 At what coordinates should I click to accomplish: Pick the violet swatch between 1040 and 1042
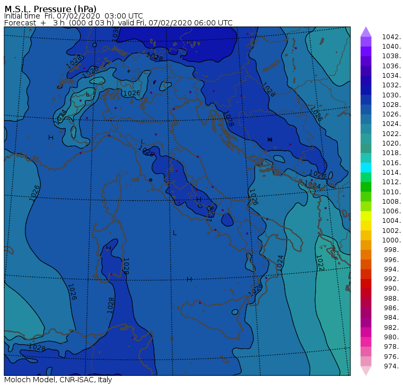point(366,42)
